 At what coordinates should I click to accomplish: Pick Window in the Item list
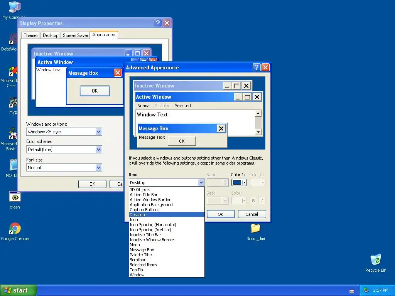[167, 275]
